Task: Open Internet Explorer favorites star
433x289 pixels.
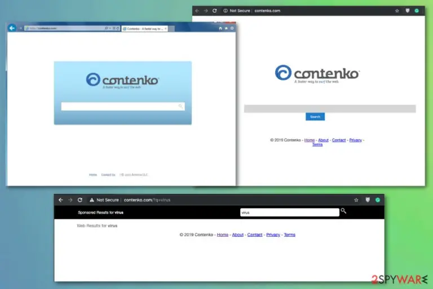Action: (x=226, y=28)
